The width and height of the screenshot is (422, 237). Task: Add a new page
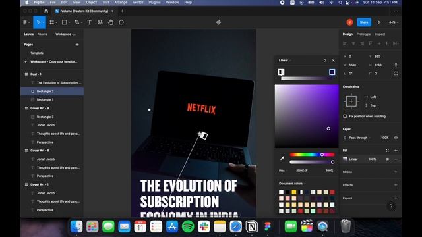[77, 44]
